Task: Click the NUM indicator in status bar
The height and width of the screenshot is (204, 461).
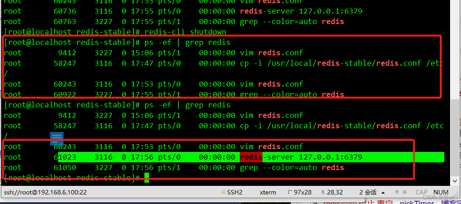Action: (x=441, y=192)
